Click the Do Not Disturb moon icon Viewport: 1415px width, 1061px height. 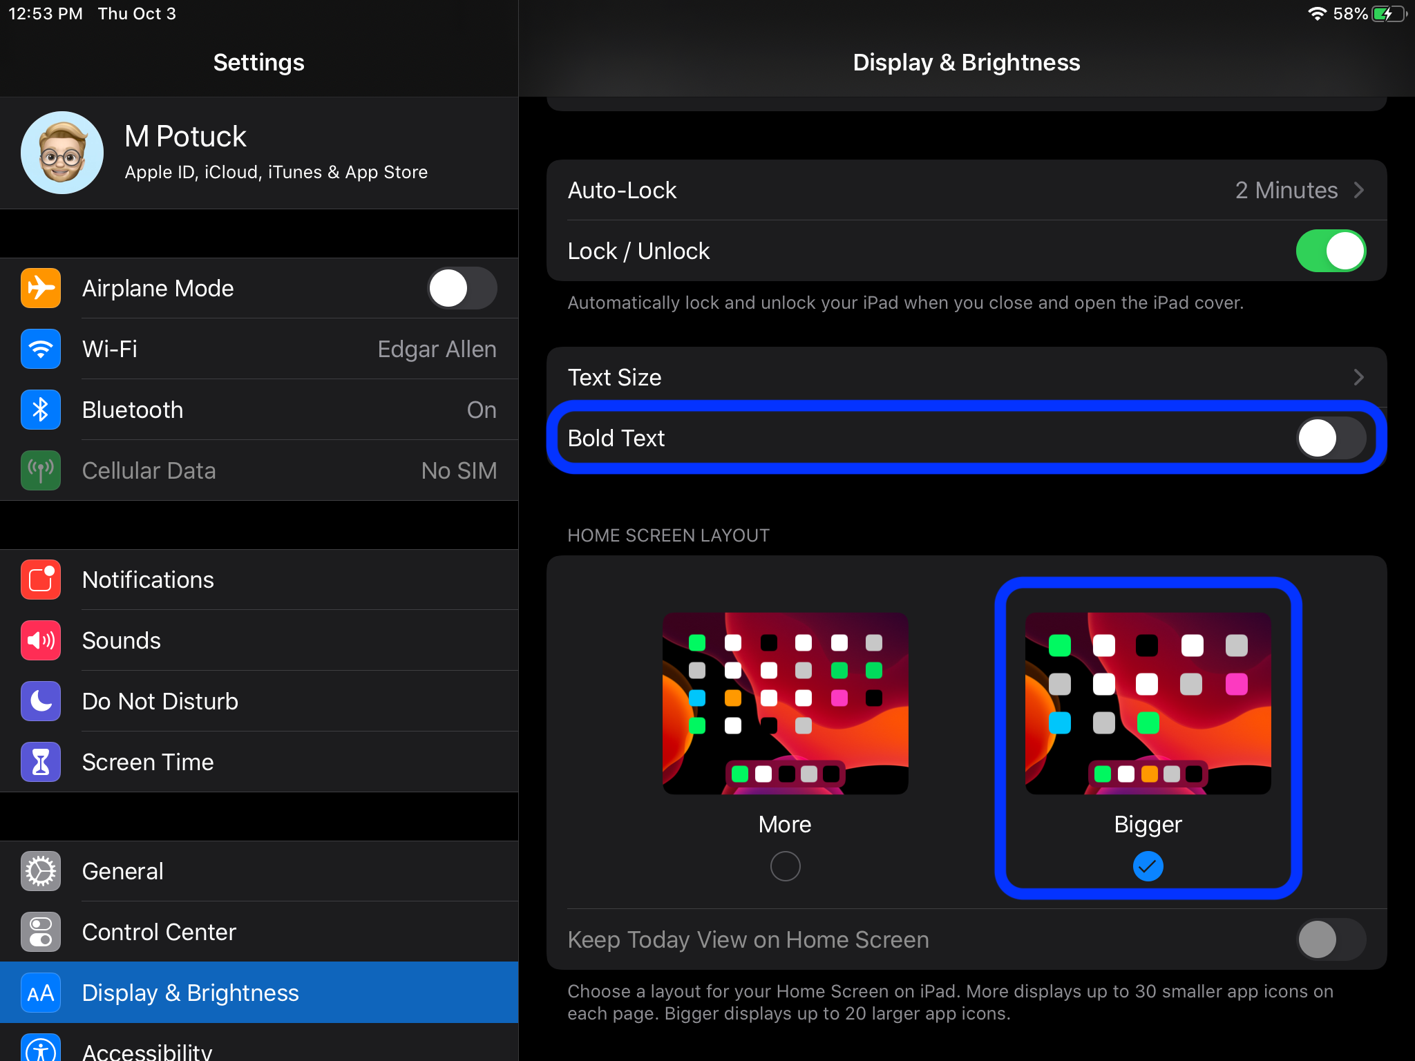tap(41, 701)
